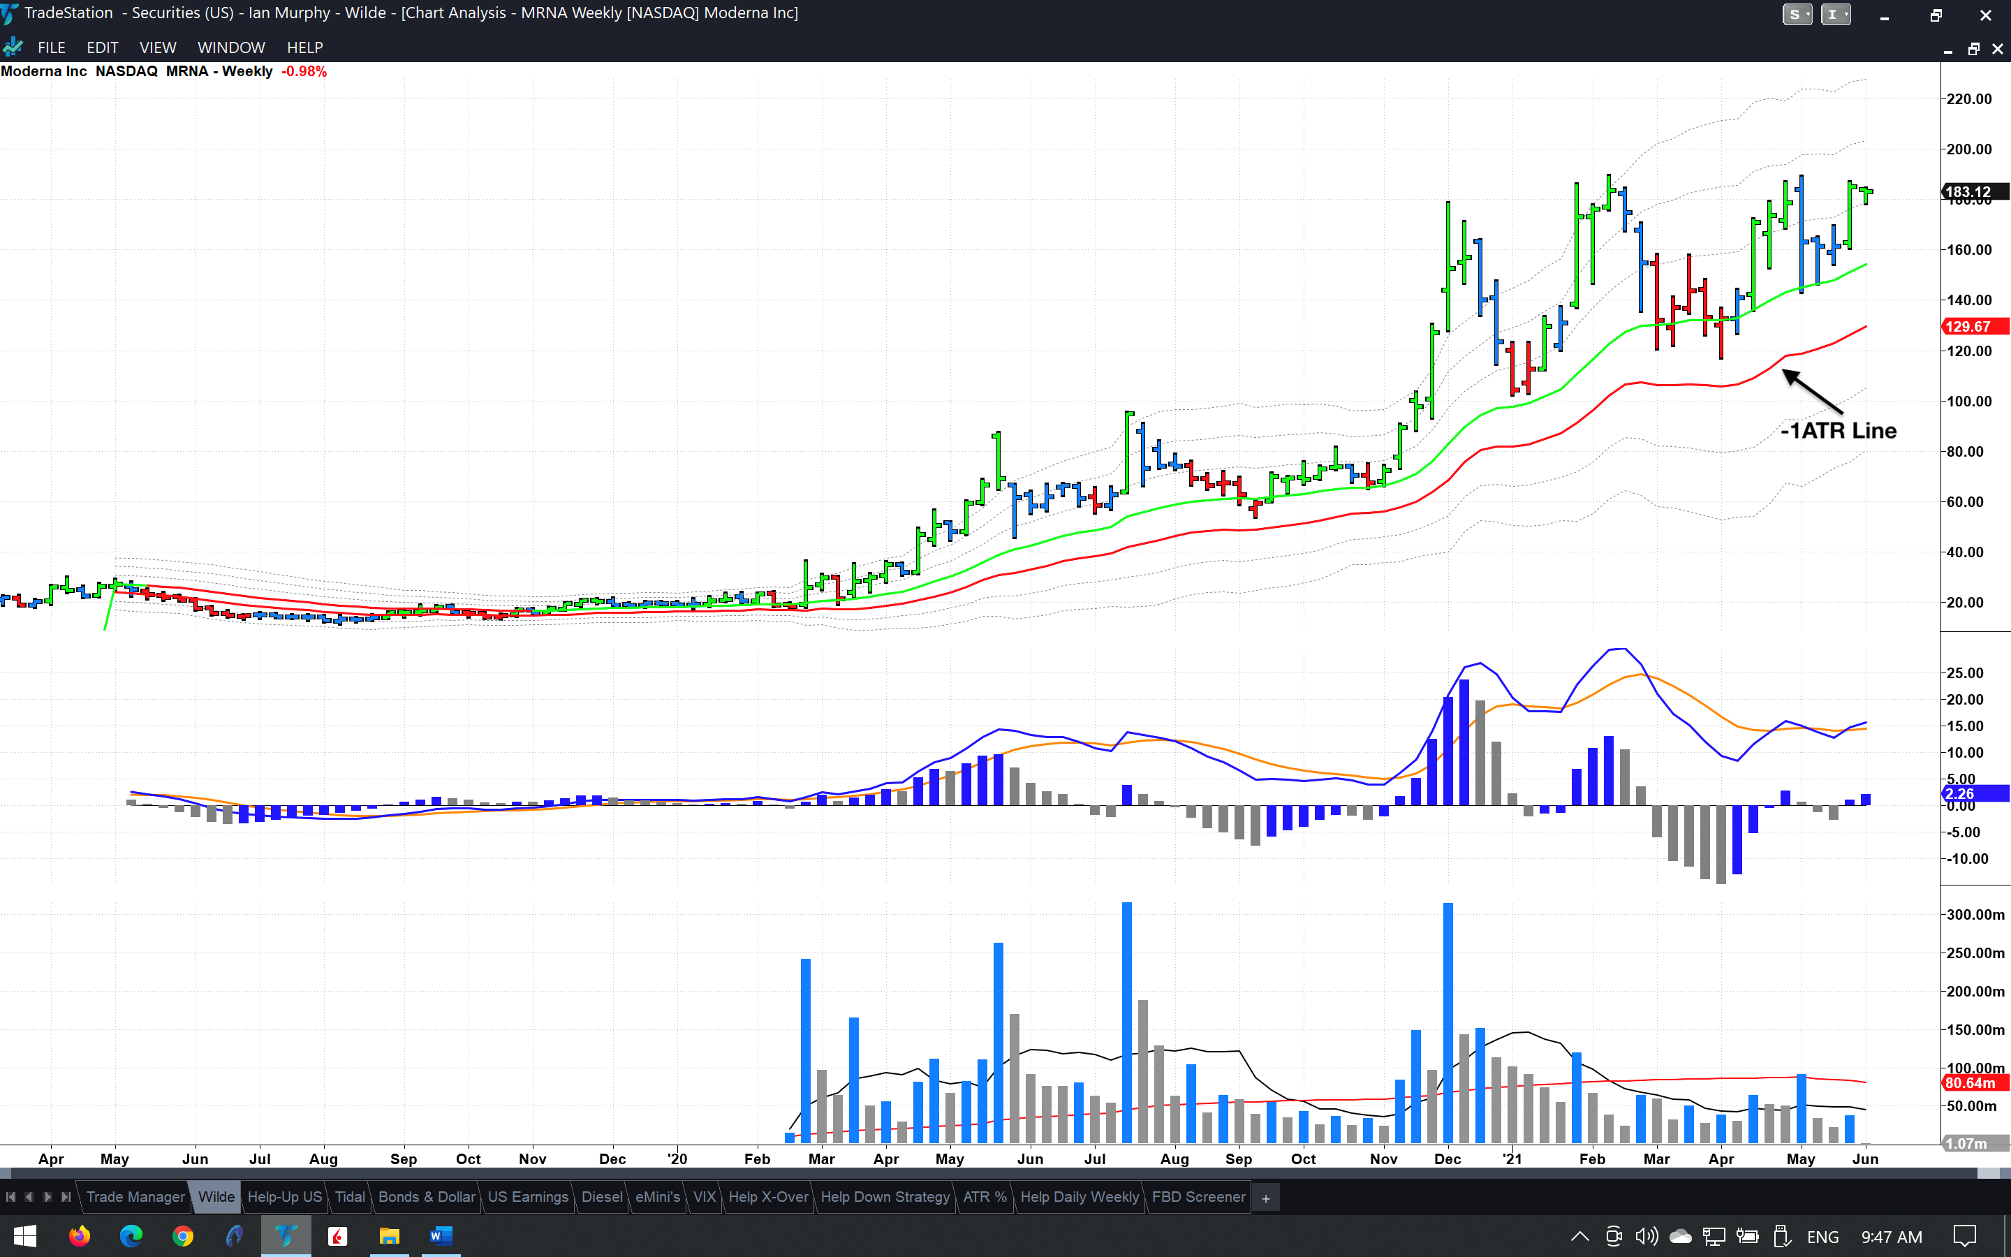Open the I interval link dropdown
2011x1257 pixels.
click(1835, 14)
